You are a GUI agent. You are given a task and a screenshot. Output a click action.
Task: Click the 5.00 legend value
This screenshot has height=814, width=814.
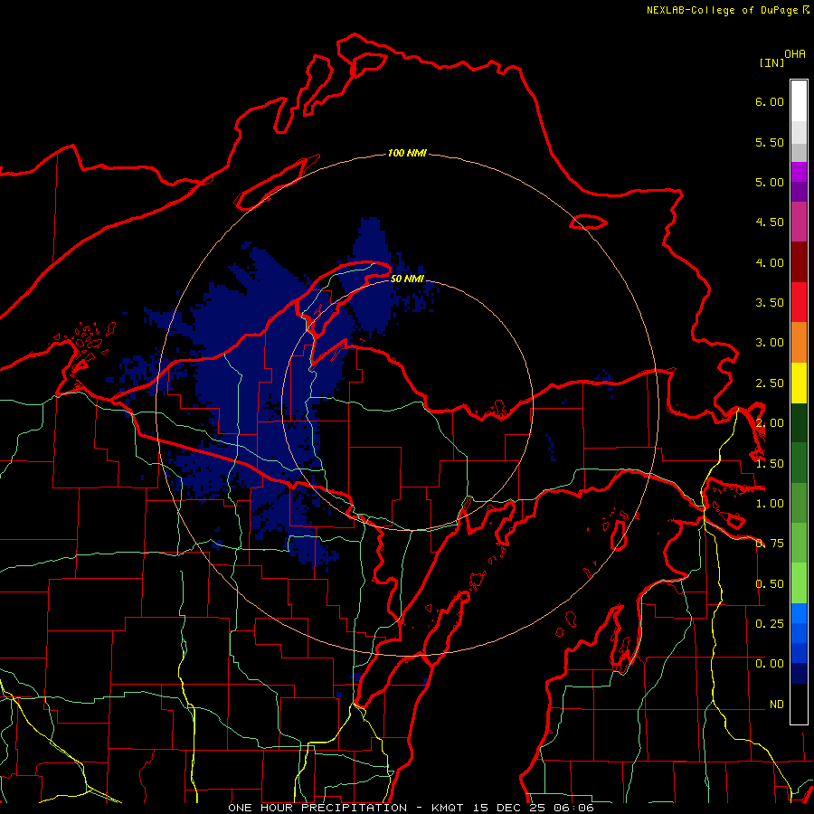[770, 182]
